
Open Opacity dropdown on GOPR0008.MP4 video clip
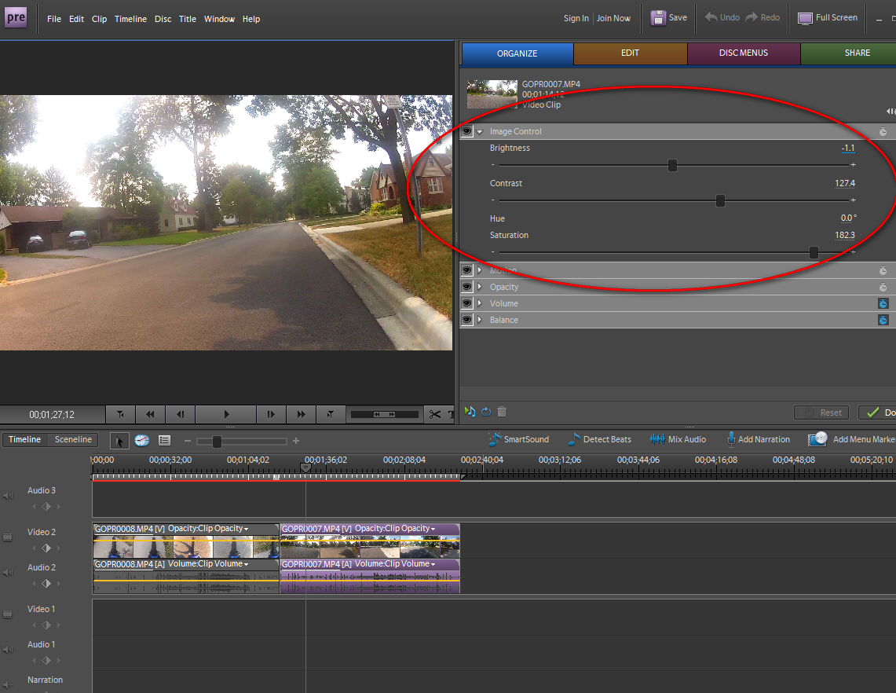(x=246, y=529)
